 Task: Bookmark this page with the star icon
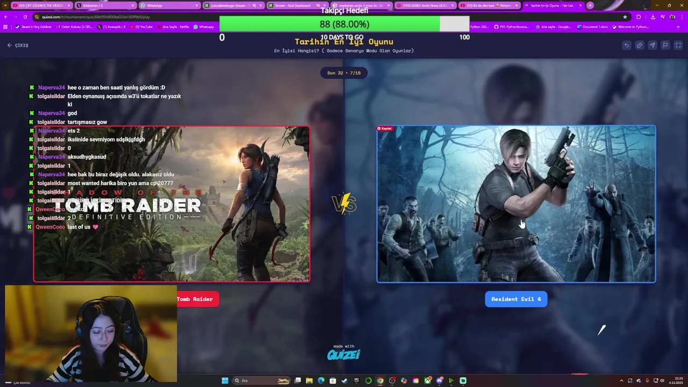625,17
